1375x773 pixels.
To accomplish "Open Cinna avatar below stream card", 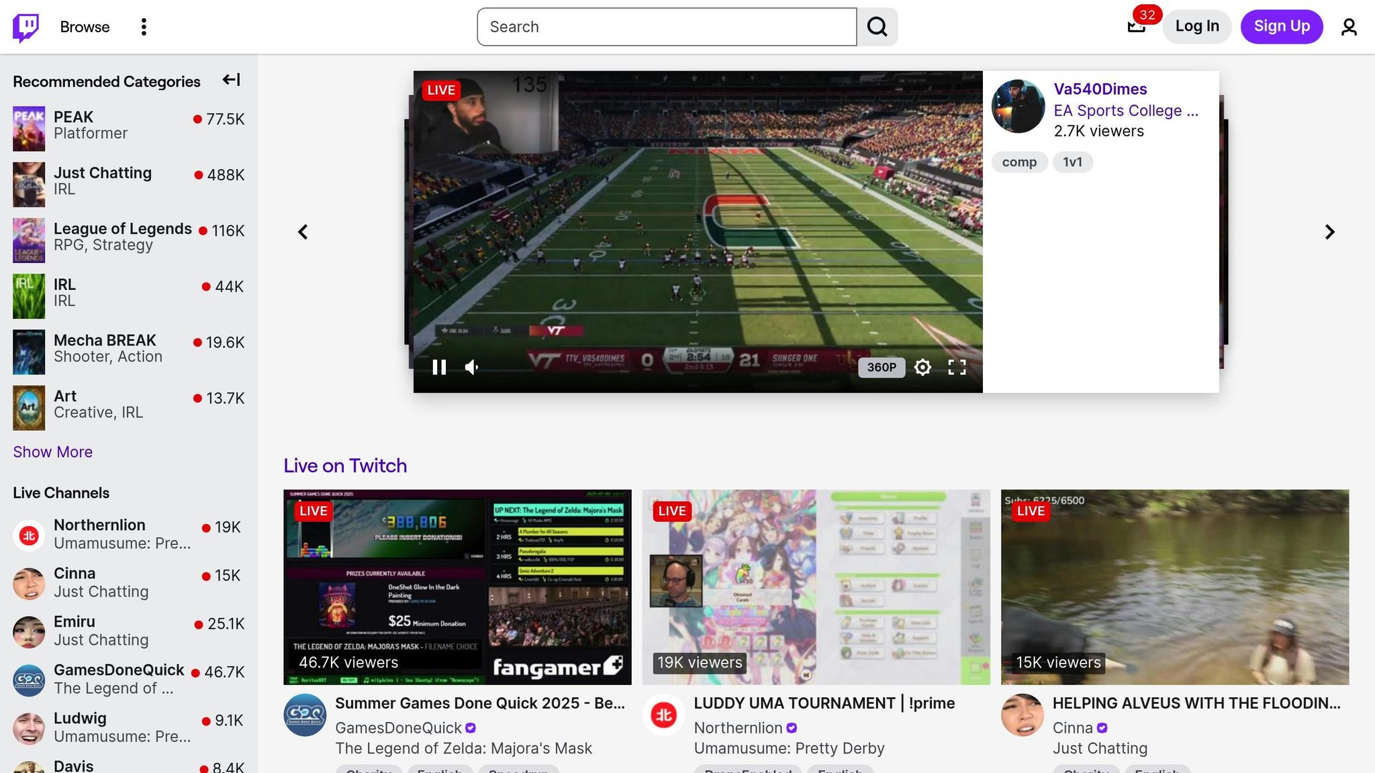I will tap(1022, 715).
